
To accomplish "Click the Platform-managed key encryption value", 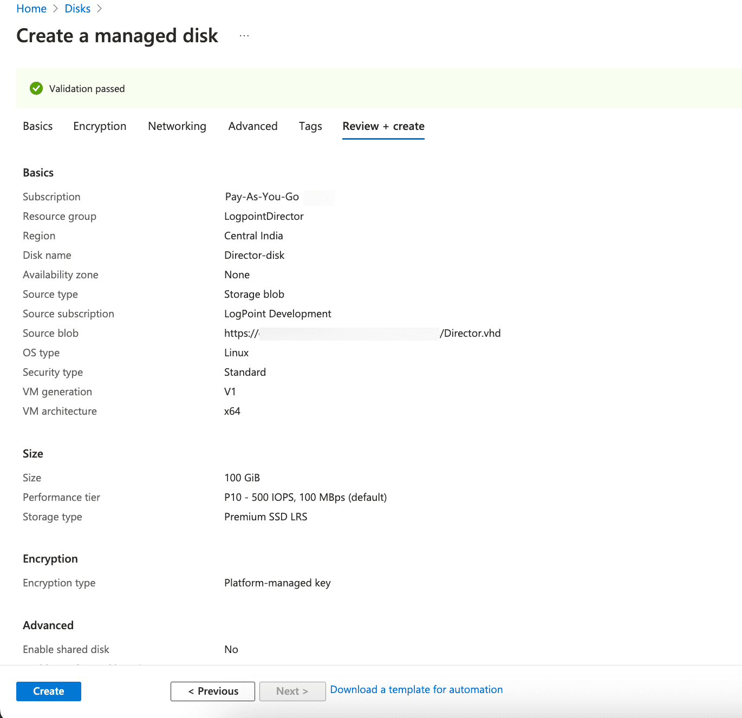I will [x=277, y=583].
